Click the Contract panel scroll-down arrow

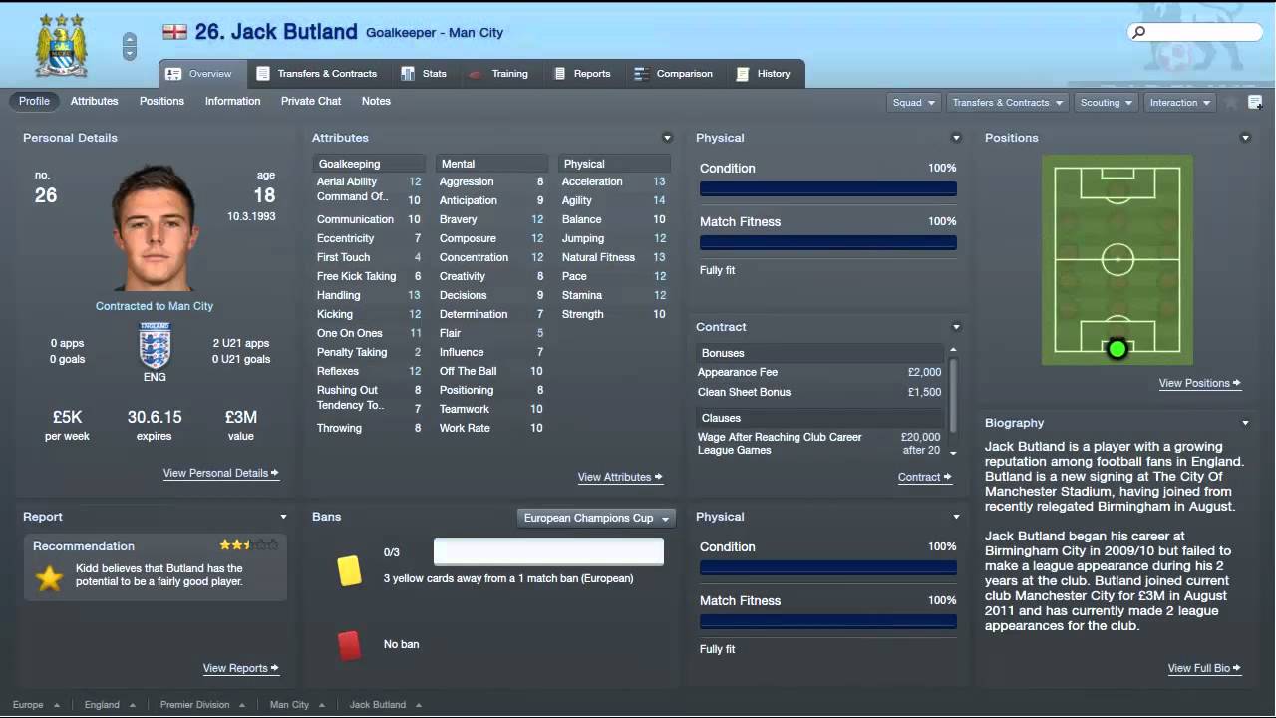pos(953,453)
